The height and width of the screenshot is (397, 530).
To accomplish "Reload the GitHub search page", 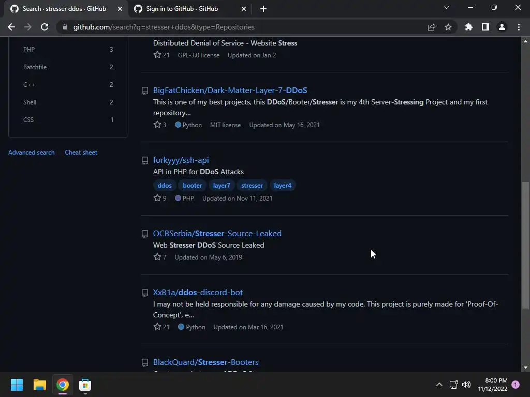I will [45, 27].
